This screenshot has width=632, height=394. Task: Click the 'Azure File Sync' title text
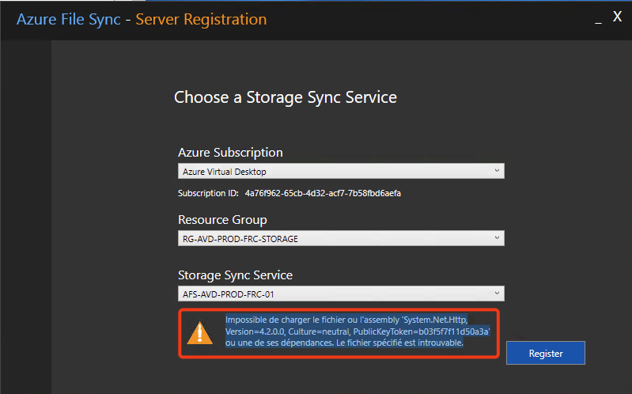69,19
